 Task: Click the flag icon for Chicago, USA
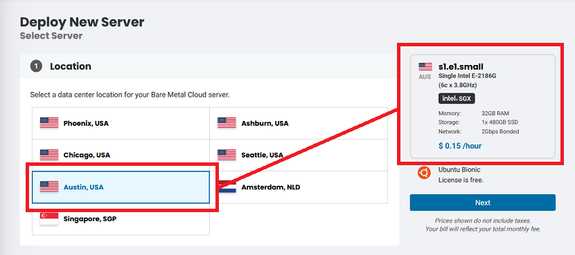coord(49,155)
